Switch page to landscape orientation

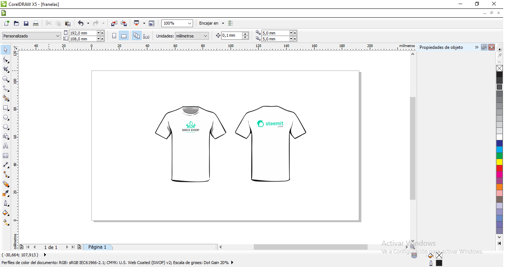coord(124,36)
